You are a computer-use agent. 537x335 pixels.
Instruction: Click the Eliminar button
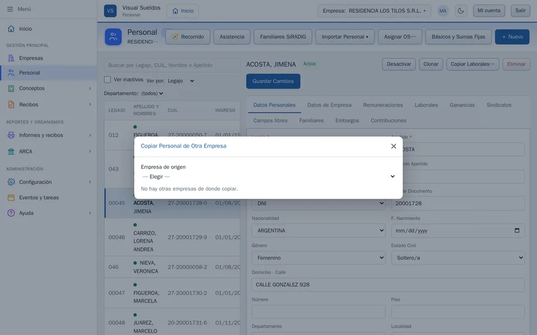[x=516, y=64]
